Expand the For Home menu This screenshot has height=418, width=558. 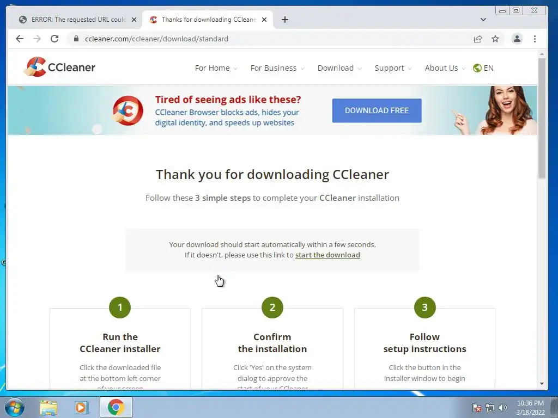(x=216, y=68)
